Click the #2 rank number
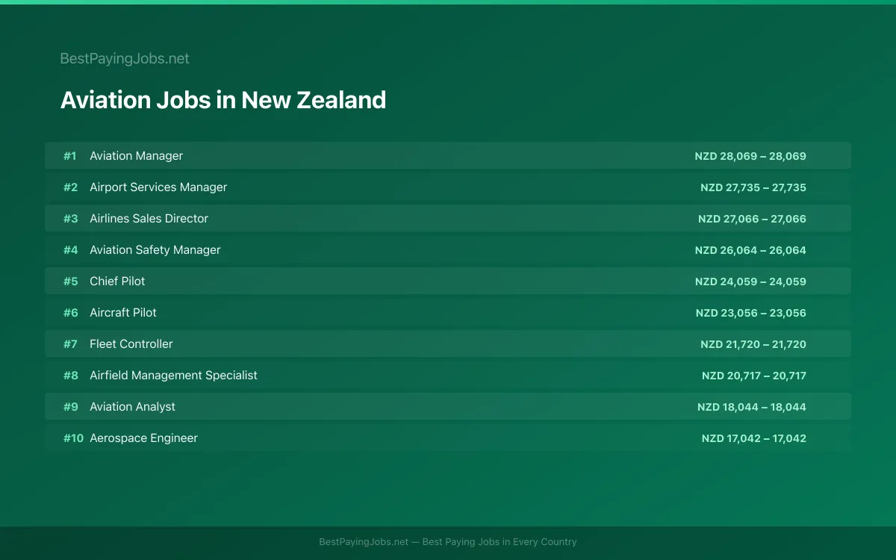The width and height of the screenshot is (896, 560). [x=70, y=187]
